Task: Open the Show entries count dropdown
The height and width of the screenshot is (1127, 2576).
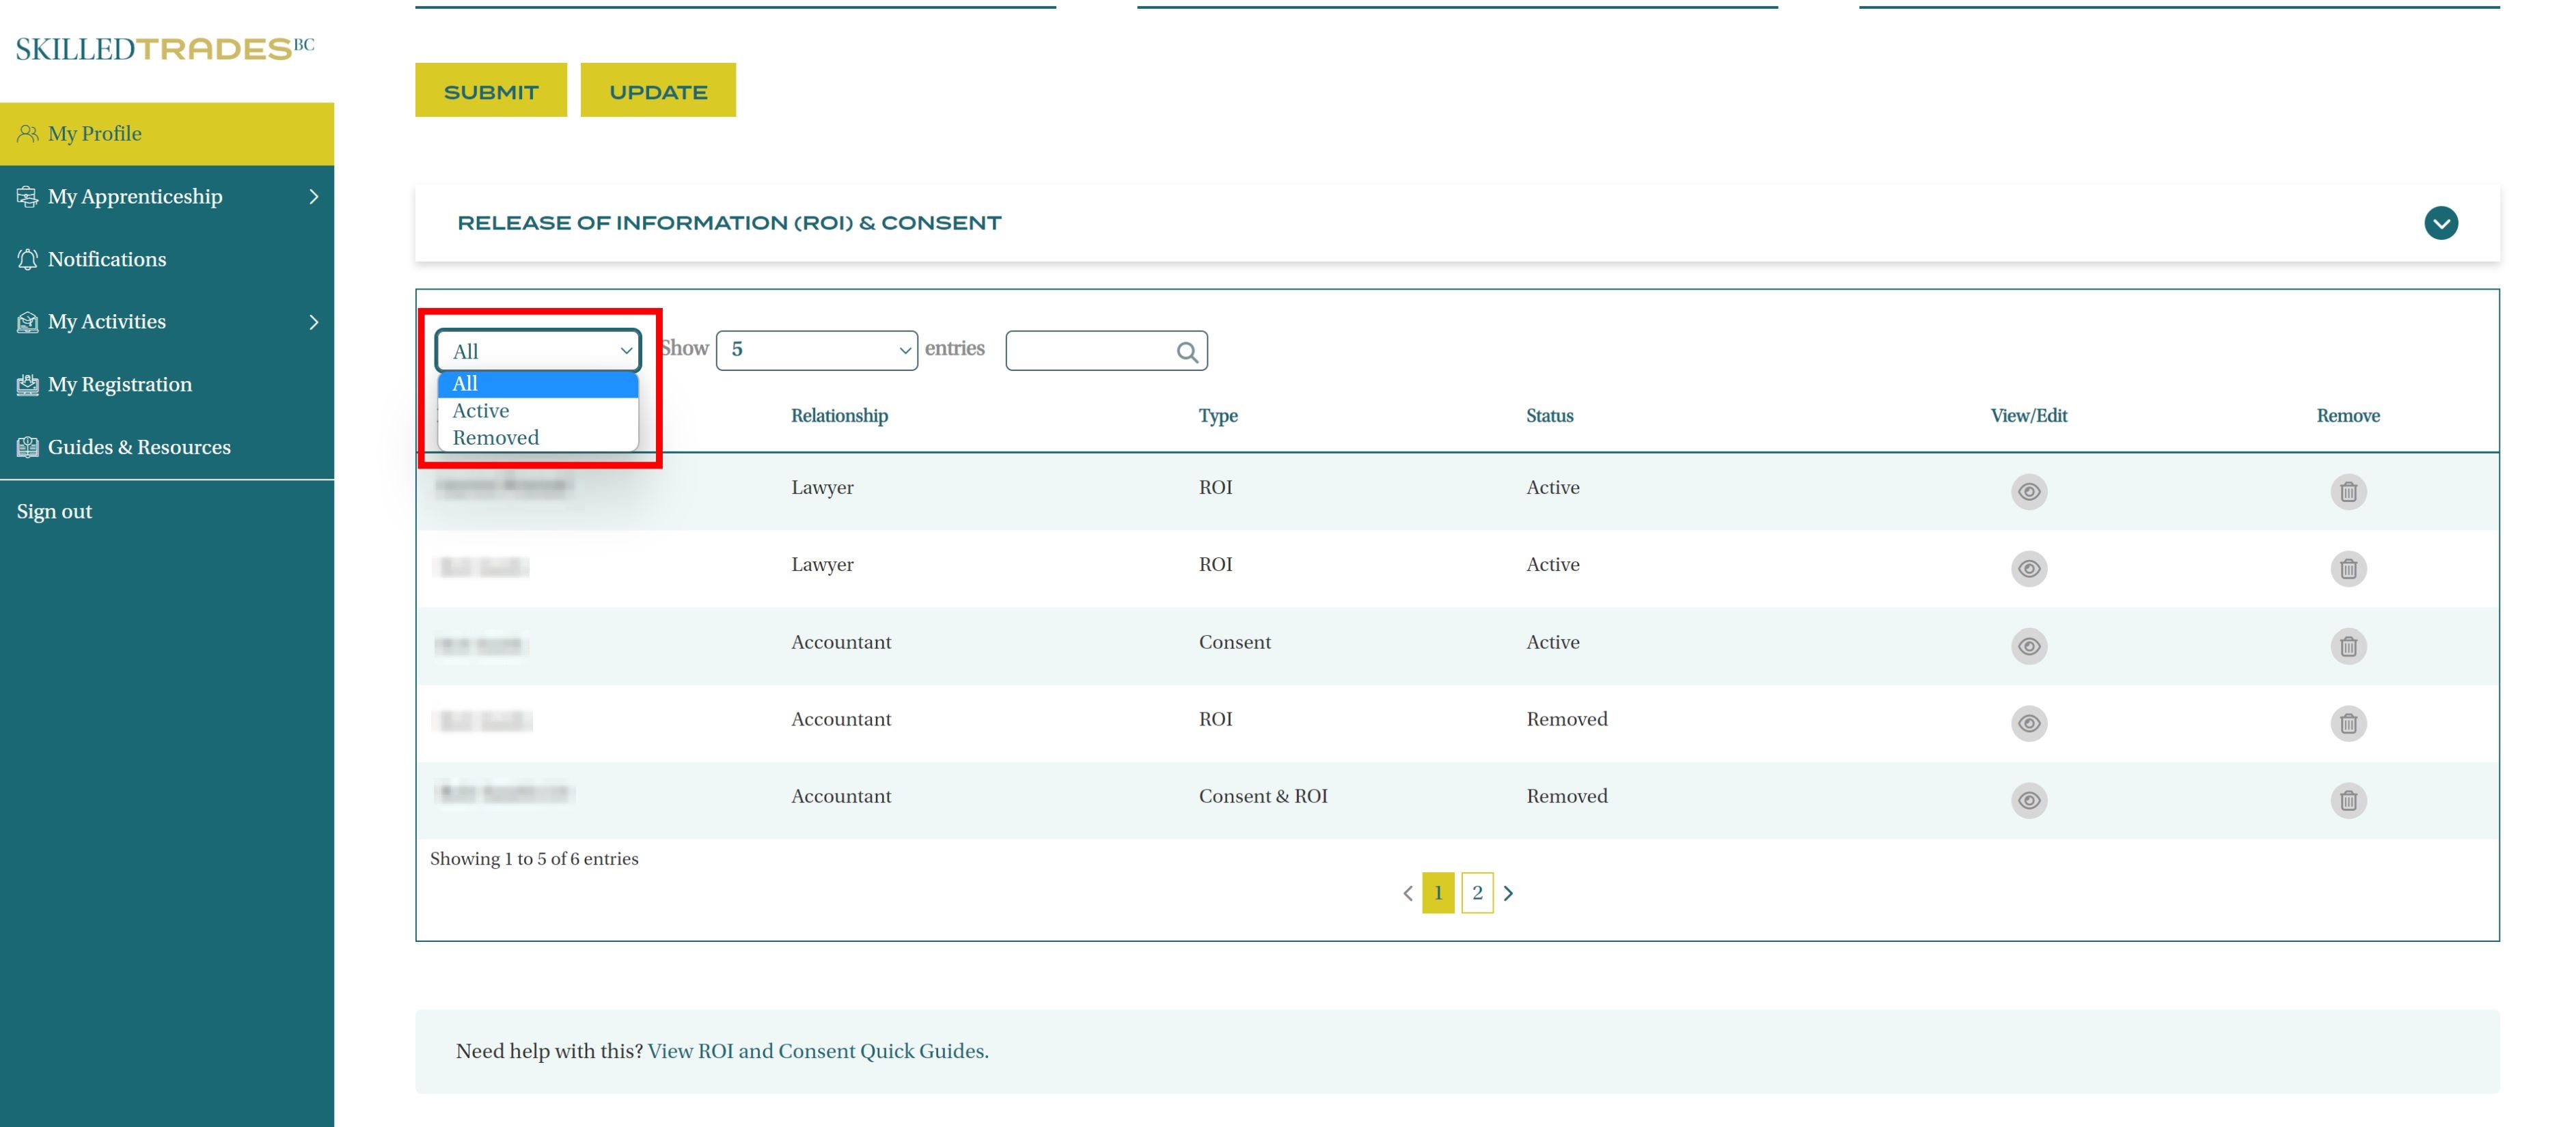Action: (816, 350)
